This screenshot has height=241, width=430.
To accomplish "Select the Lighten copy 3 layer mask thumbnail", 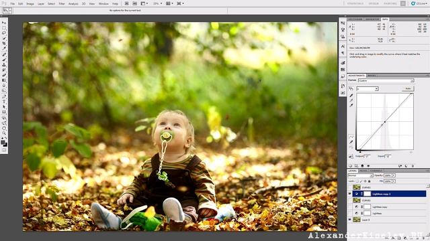I will point(368,193).
